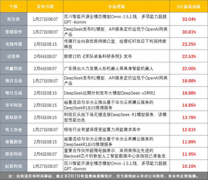
Task: Select 每日互动 in the 2月5日08:15 row
Action: 14,93
